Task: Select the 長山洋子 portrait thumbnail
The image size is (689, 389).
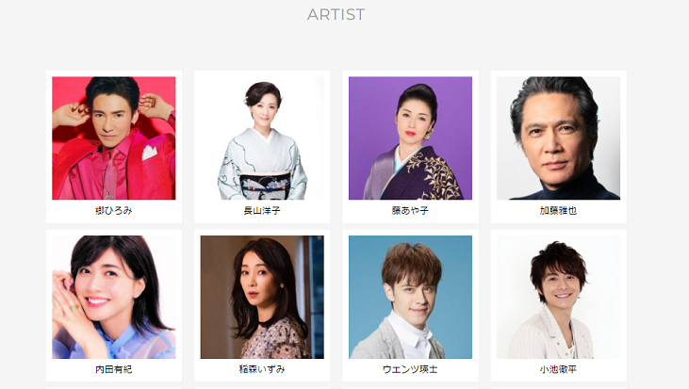Action: (x=262, y=138)
